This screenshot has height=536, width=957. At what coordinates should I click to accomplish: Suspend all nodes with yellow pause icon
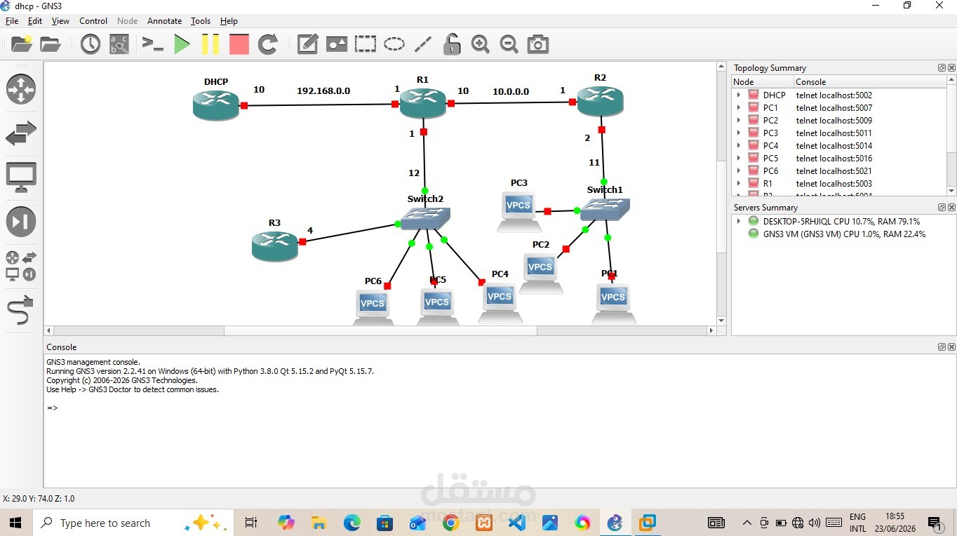point(210,44)
